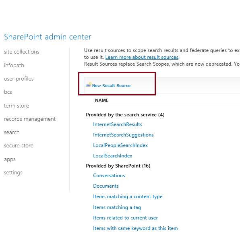Select LocalPeopleSearchIndex result source

point(120,145)
